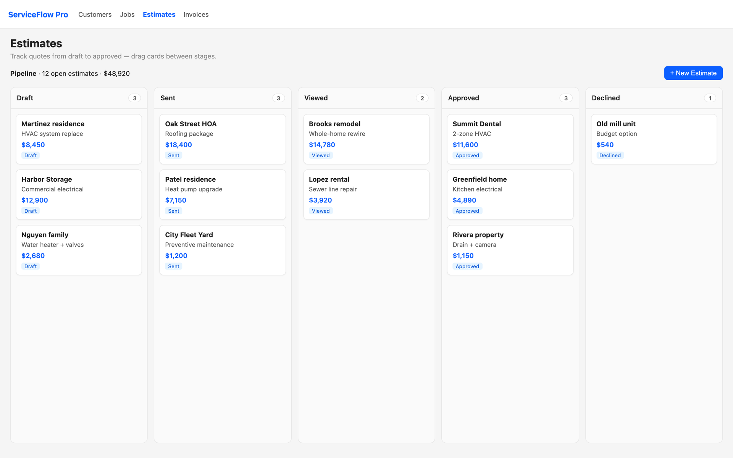Click the Sent column count badge
733x458 pixels.
pyautogui.click(x=278, y=98)
